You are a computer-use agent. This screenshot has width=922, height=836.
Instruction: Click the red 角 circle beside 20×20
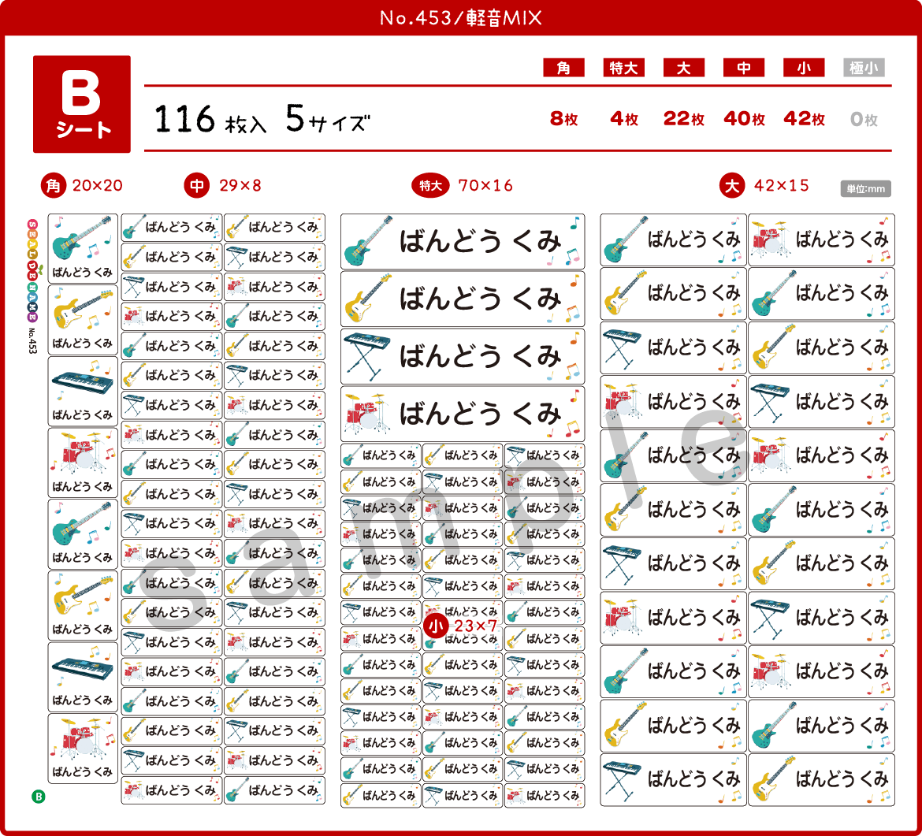pyautogui.click(x=54, y=186)
